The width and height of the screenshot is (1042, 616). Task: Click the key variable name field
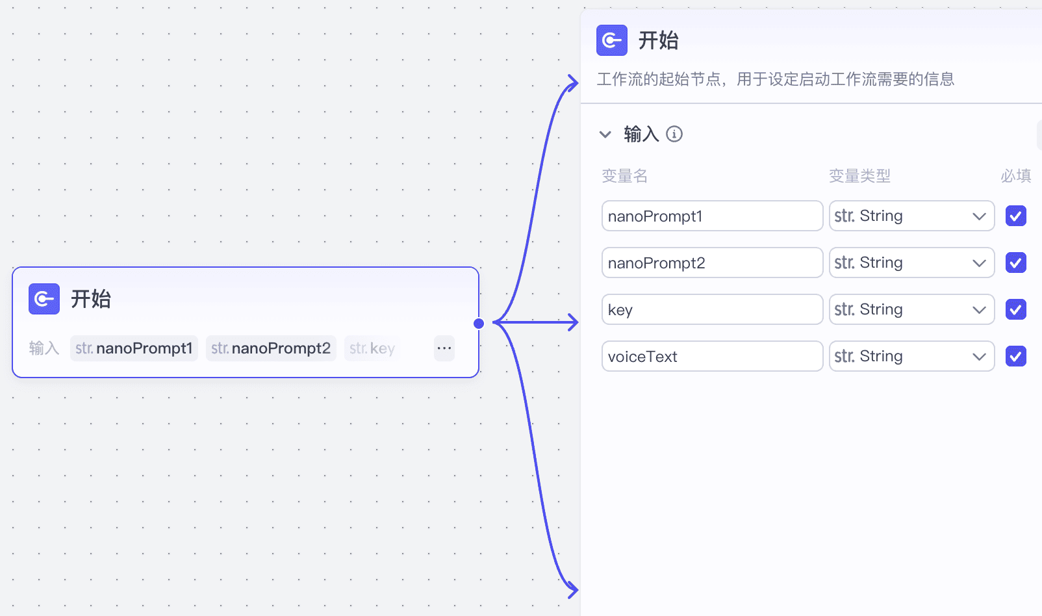pos(712,309)
